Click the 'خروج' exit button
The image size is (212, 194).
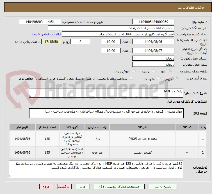pyautogui.click(x=46, y=187)
